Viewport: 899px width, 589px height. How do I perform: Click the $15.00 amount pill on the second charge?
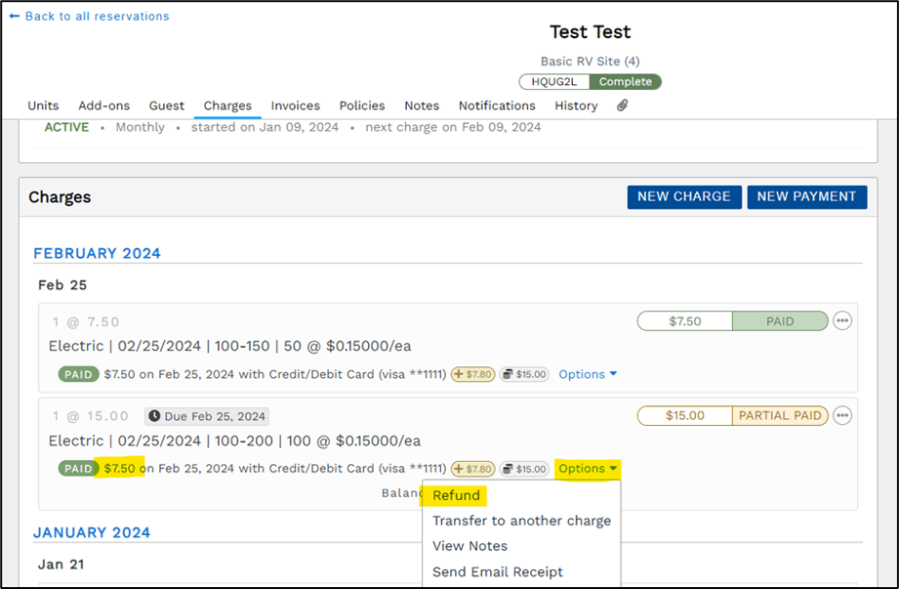683,415
